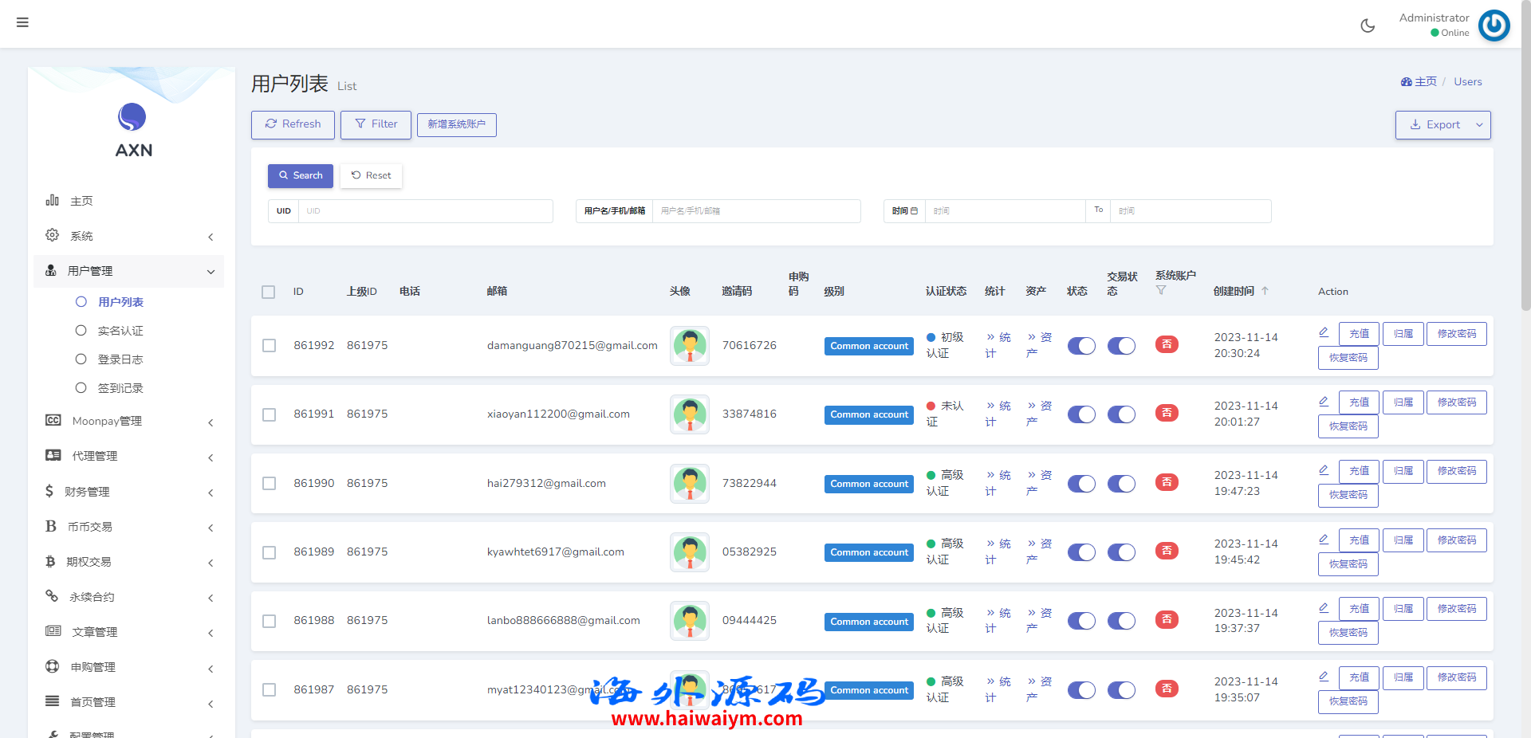
Task: Click the blue Search button
Action: tap(301, 175)
